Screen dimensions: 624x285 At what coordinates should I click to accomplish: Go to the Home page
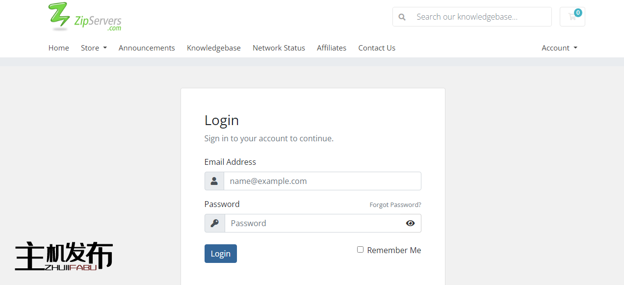click(x=58, y=48)
